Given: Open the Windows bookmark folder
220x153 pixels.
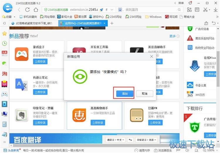Looking at the screenshot, I should pyautogui.click(x=153, y=17).
